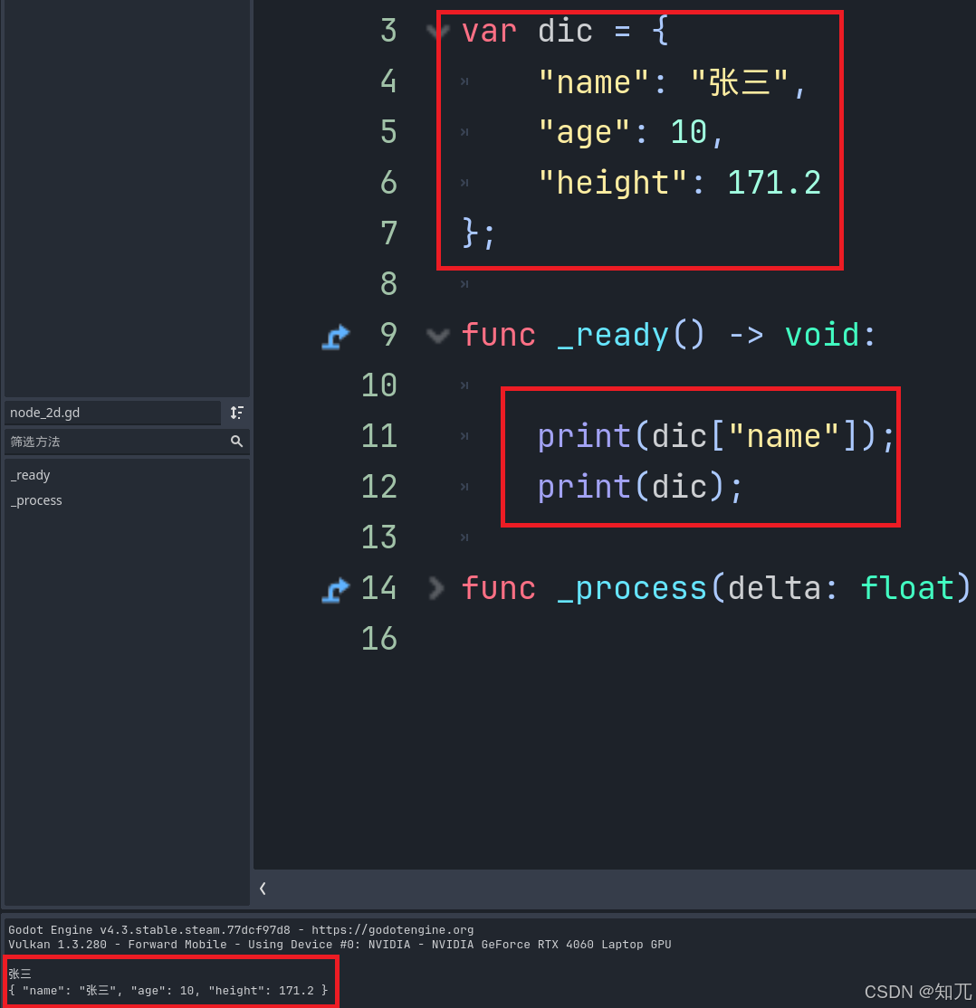Click inside the 筛选方法 filter box
Viewport: 976px width, 1008px height.
coord(109,442)
